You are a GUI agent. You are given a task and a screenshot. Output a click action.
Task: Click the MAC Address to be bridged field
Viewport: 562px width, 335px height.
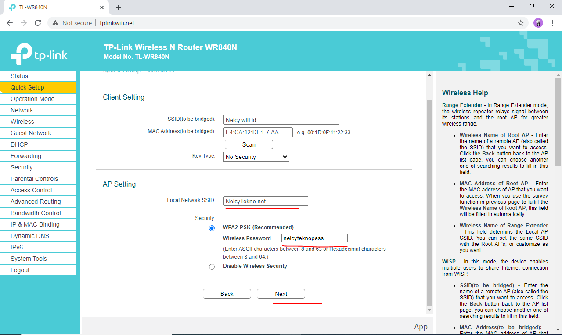point(258,132)
